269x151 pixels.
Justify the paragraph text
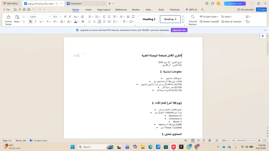click(x=104, y=21)
